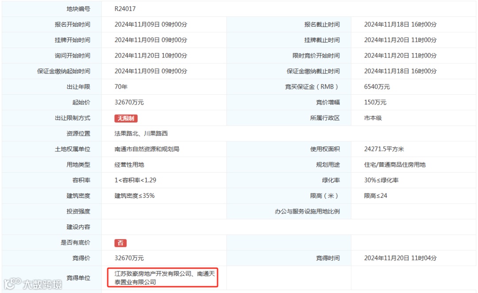This screenshot has width=478, height=293.
Task: Click planned use 住宅/普通商品住房用地
Action: point(395,165)
